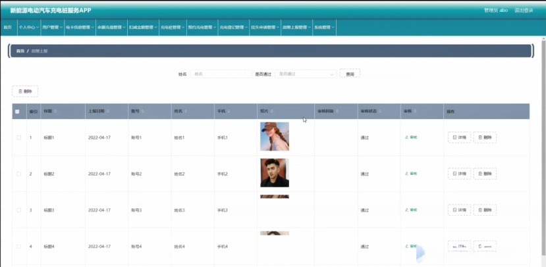Click 删除 for row 标题2
The width and height of the screenshot is (546, 267).
tap(485, 174)
